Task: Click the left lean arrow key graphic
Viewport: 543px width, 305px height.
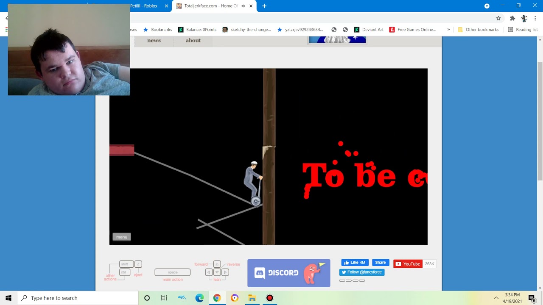Action: click(209, 272)
